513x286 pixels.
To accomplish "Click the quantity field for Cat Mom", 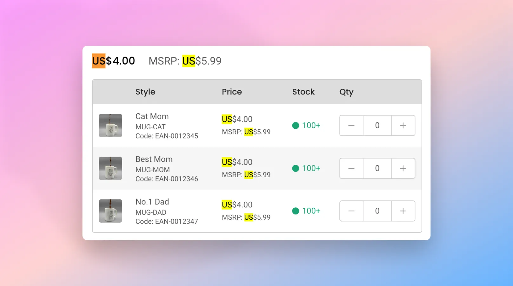I will [377, 126].
